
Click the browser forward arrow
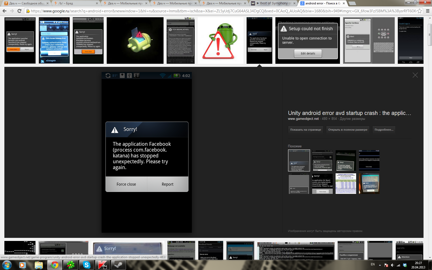12,11
